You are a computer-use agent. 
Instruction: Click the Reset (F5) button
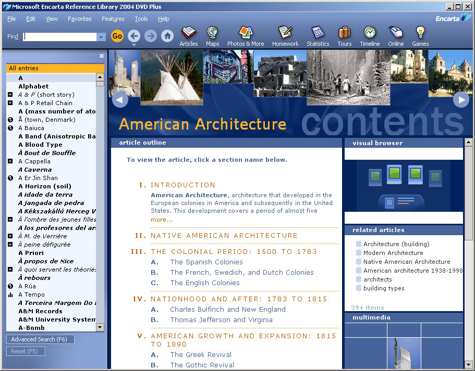[26, 351]
